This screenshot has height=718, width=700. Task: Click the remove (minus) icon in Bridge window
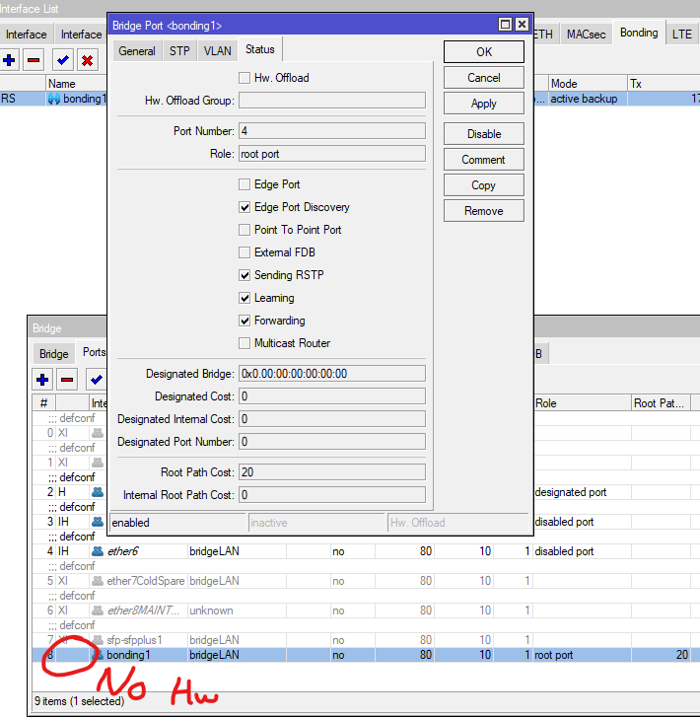coord(67,380)
